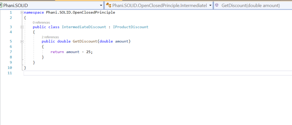
Task: Select line number 7 in the margin
Action: pos(11,52)
